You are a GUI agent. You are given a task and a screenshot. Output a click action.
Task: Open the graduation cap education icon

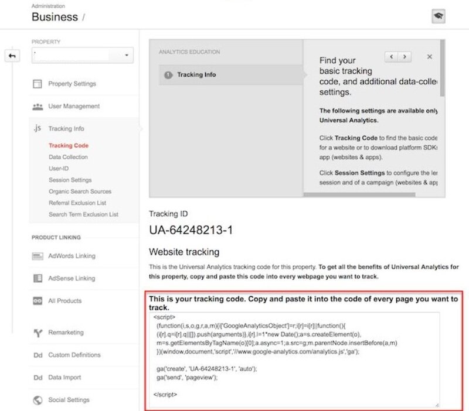click(438, 16)
